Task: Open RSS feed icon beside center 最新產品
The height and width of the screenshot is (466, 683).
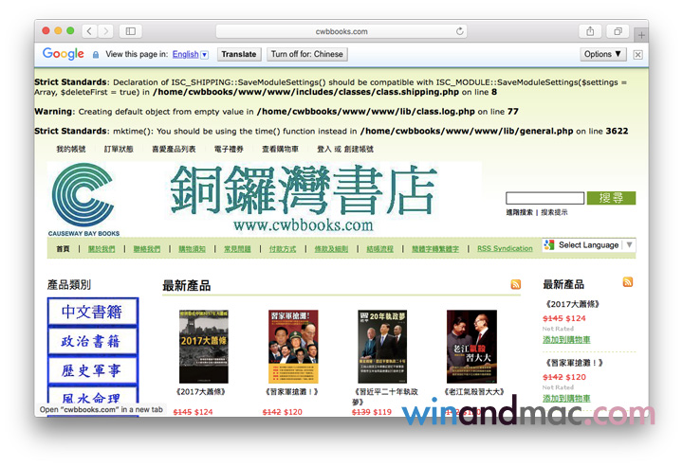Action: pos(515,284)
